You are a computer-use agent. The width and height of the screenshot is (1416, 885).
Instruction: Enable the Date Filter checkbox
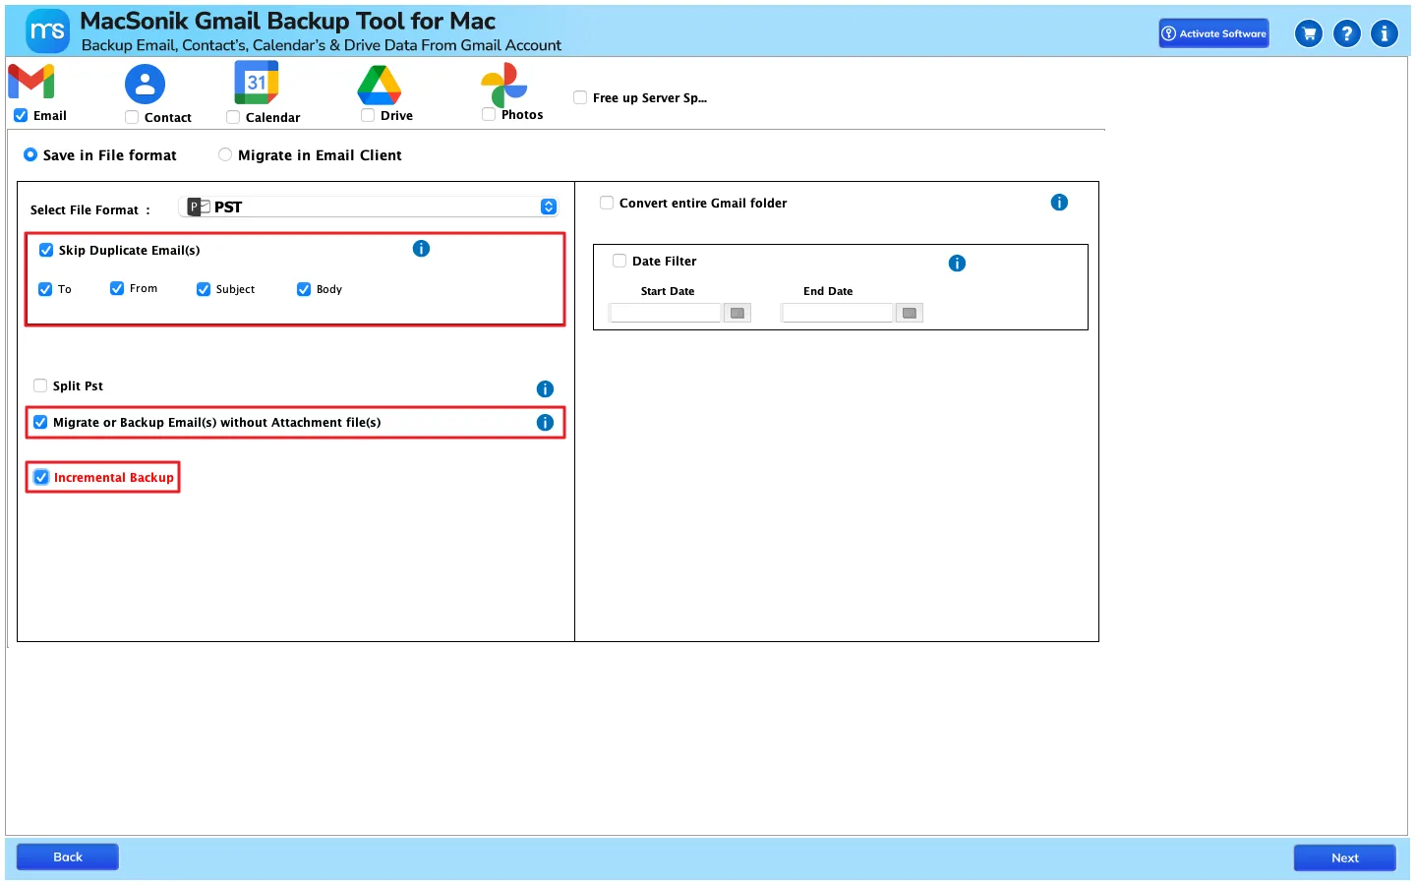[619, 261]
